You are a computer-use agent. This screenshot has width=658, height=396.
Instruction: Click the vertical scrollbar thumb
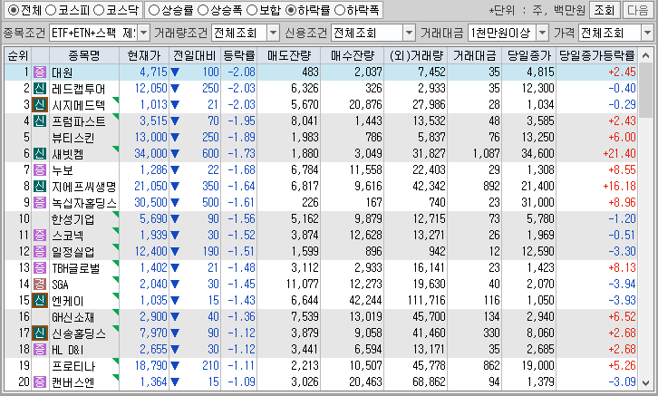tap(646, 90)
